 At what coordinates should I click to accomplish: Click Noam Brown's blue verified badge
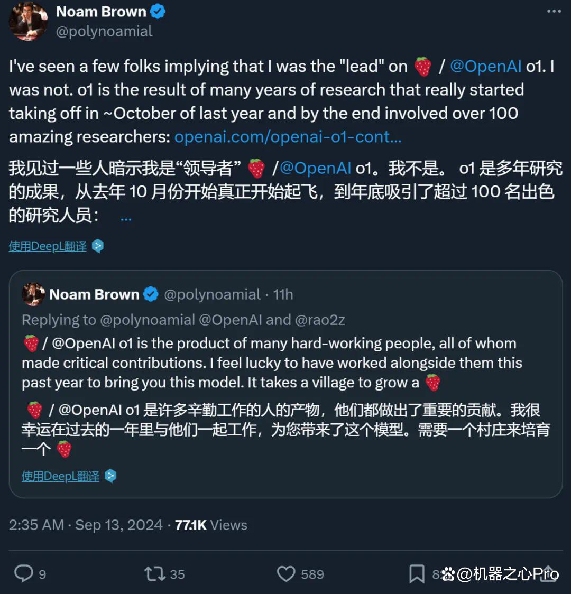click(x=158, y=12)
